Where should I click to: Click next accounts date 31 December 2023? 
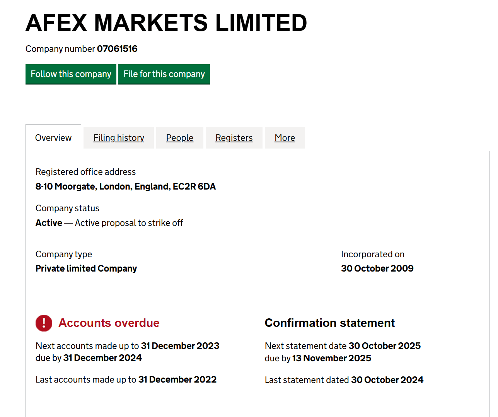point(180,346)
